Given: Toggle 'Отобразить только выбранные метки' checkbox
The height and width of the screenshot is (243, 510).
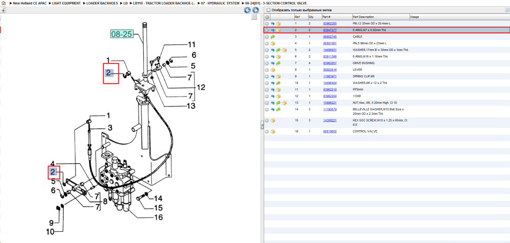Looking at the screenshot, I should [268, 10].
